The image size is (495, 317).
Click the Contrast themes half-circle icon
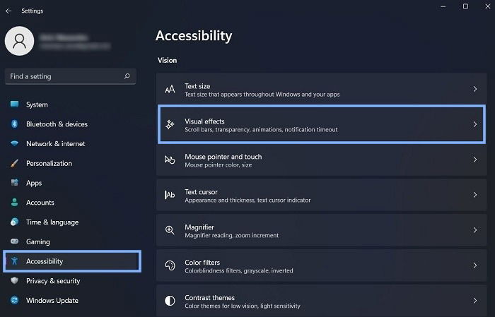click(170, 301)
